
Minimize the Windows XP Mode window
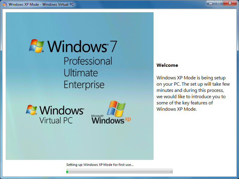211,3
